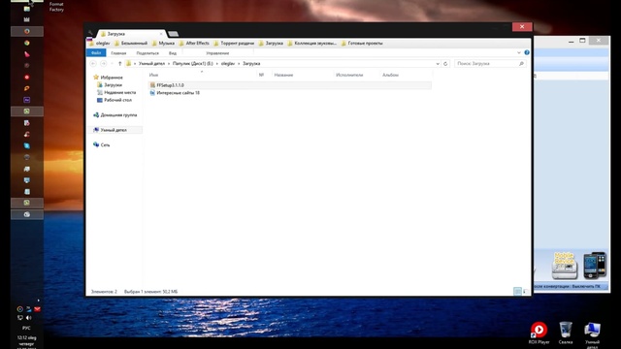Click the Умный дятел computer desktop icon

[x=592, y=335]
